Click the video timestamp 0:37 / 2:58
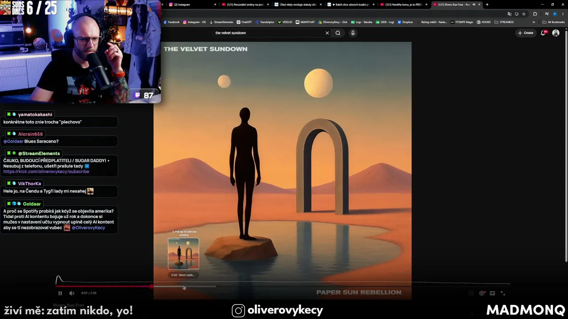Image resolution: width=568 pixels, height=319 pixels. tap(89, 293)
